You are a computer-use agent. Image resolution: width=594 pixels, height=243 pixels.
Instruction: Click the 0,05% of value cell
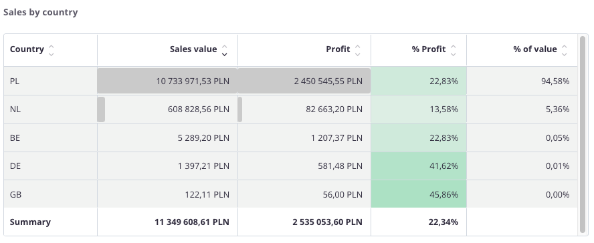click(522, 138)
